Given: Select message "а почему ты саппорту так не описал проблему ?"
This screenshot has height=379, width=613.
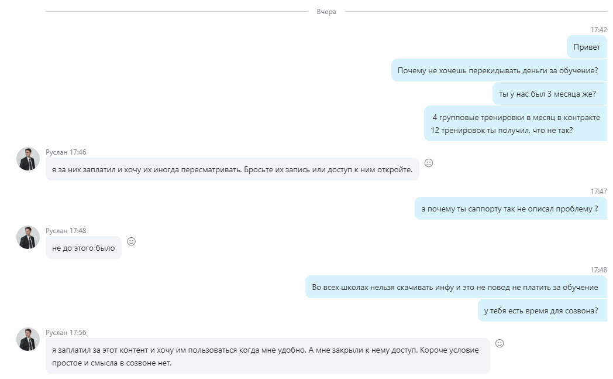Looking at the screenshot, I should (x=510, y=209).
